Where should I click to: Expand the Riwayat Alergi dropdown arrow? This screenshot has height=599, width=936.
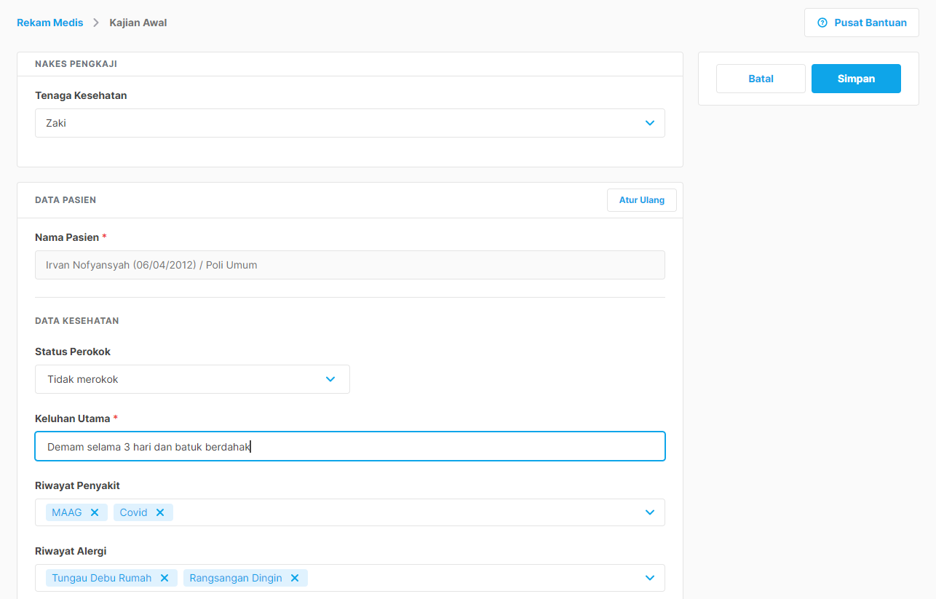coord(650,578)
